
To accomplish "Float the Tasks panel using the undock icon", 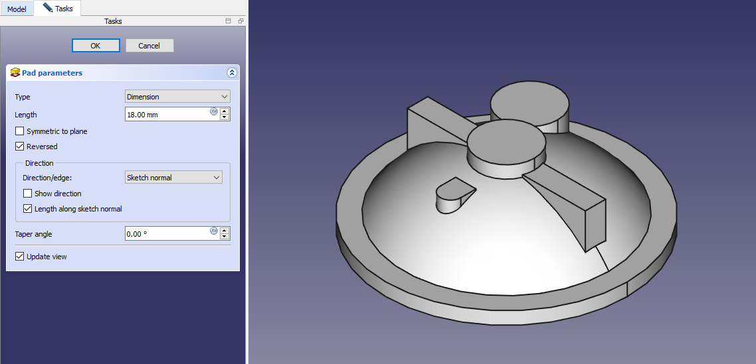I will point(240,21).
